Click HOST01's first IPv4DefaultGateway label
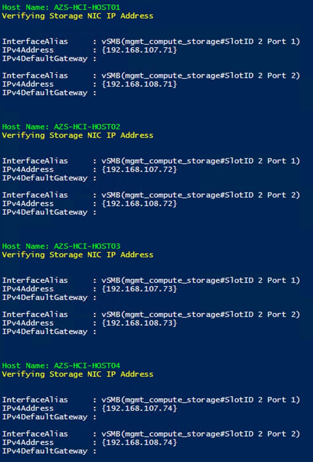 click(x=45, y=59)
